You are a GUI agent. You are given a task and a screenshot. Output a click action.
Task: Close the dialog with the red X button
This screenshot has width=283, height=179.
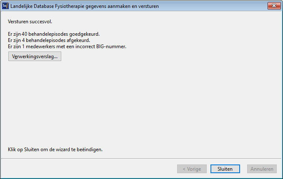[x=273, y=6]
